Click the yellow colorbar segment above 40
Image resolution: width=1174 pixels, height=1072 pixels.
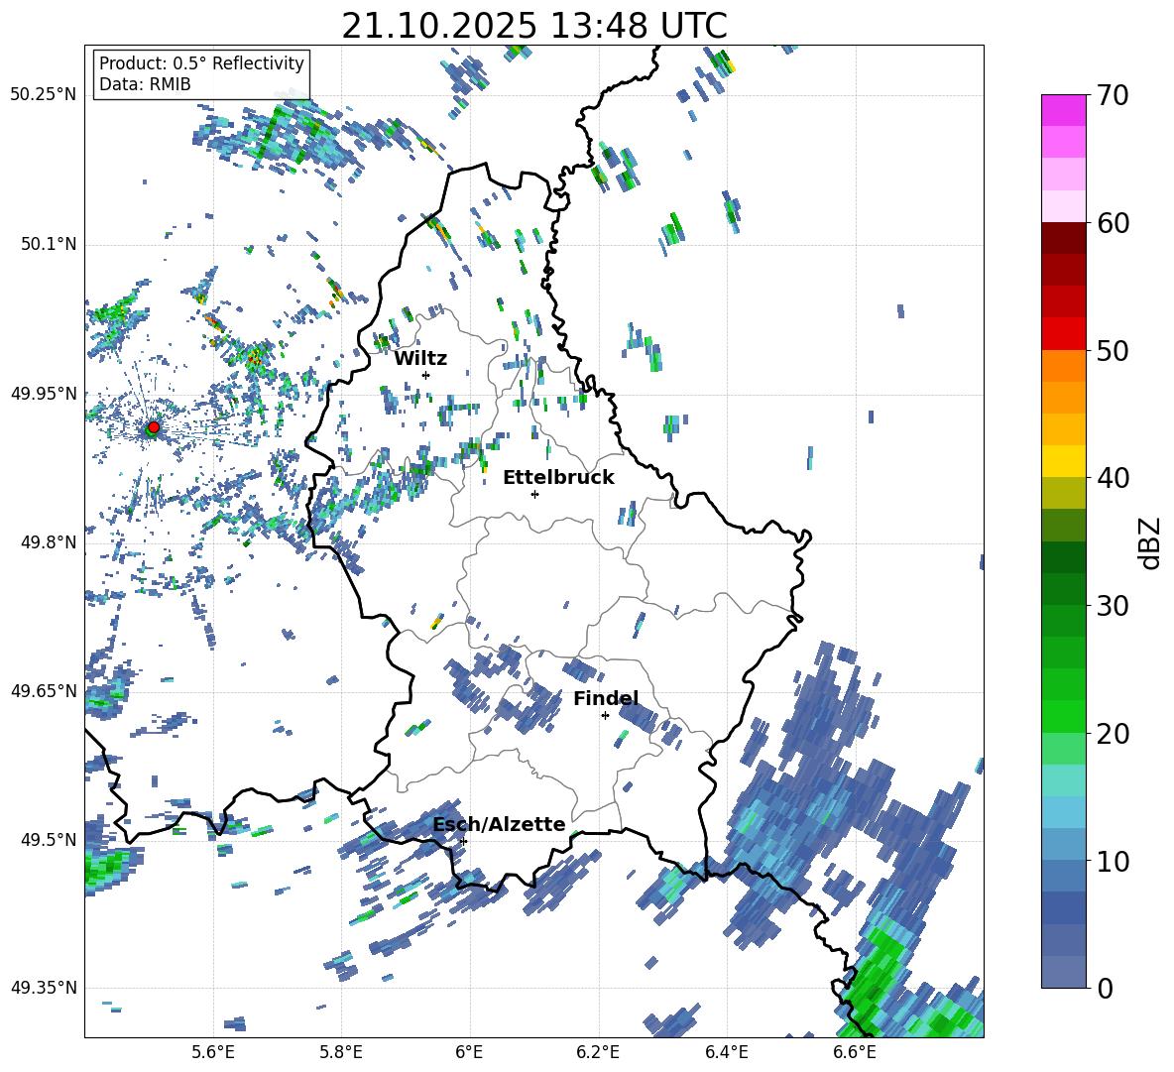tap(1063, 461)
